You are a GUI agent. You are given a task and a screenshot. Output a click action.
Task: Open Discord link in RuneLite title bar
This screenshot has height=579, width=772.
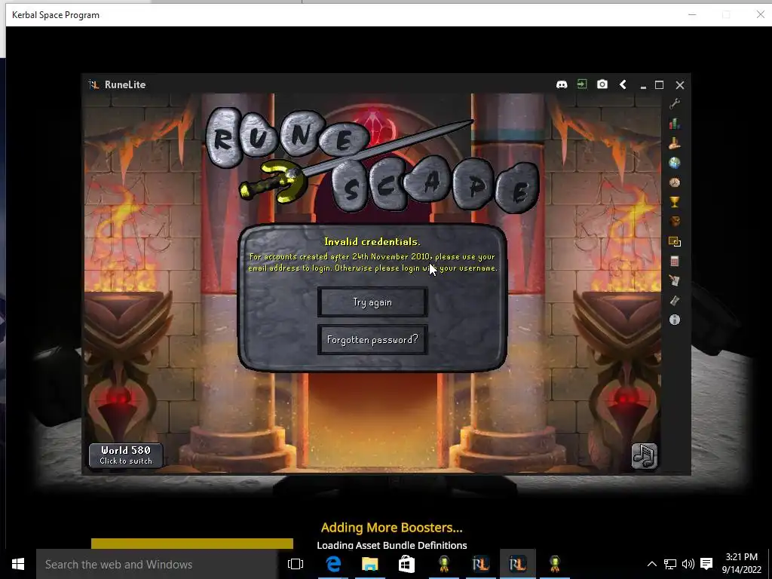(561, 84)
